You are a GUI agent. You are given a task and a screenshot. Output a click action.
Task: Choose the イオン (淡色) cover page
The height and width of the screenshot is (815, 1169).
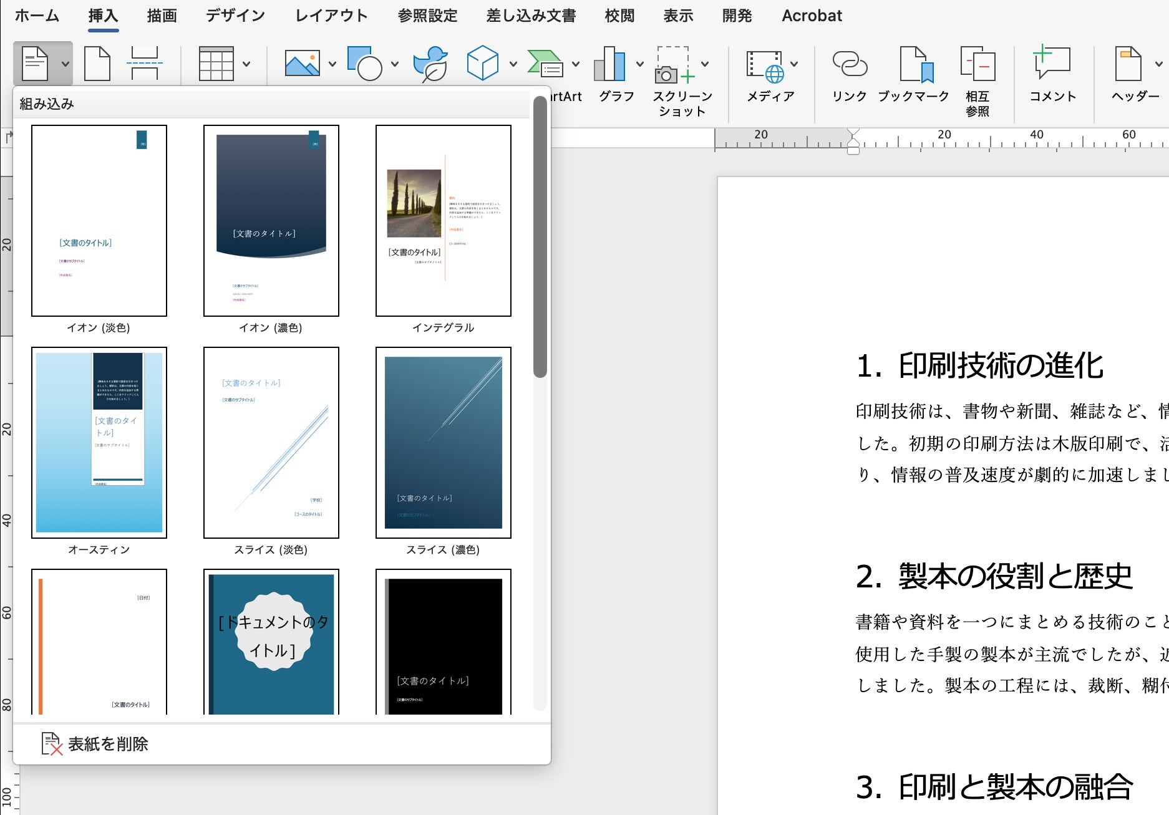click(99, 221)
